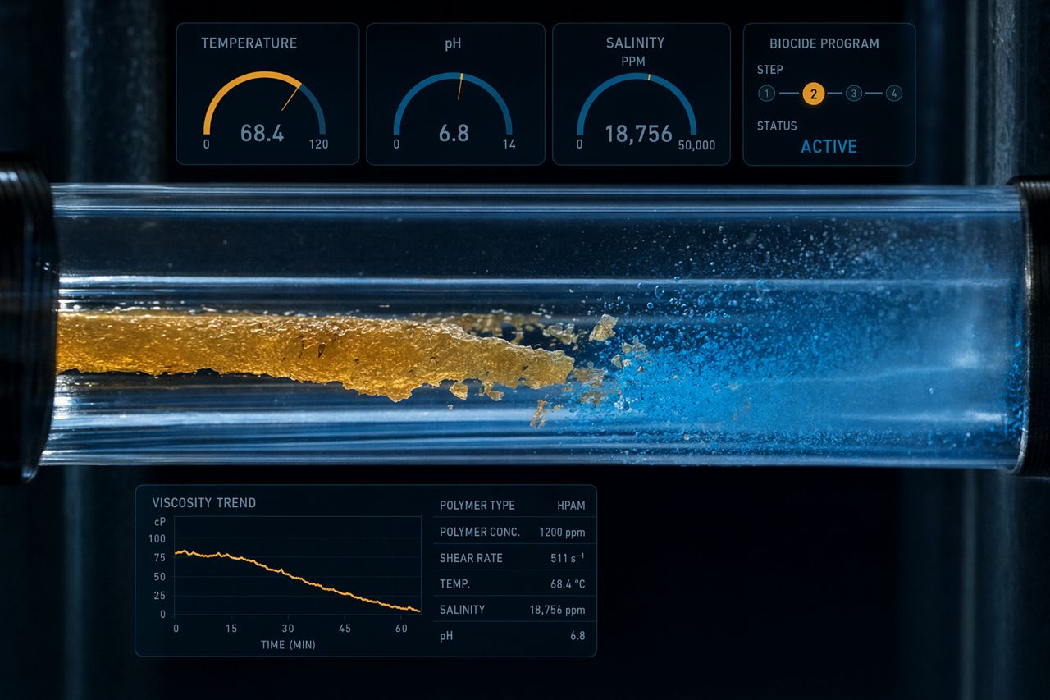Screen dimensions: 1050x700
Task: Select biocide program step 3
Action: click(853, 94)
